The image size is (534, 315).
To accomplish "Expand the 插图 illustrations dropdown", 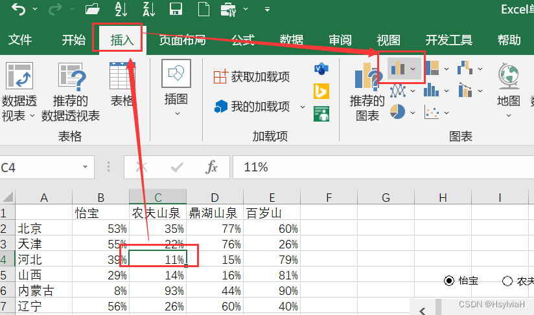I will coord(178,113).
